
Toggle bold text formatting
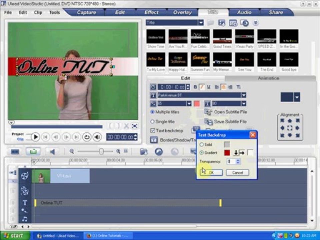click(x=195, y=87)
